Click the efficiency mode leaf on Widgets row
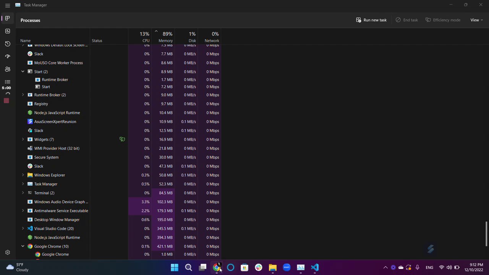Viewport: 489px width, 275px height. (x=122, y=139)
